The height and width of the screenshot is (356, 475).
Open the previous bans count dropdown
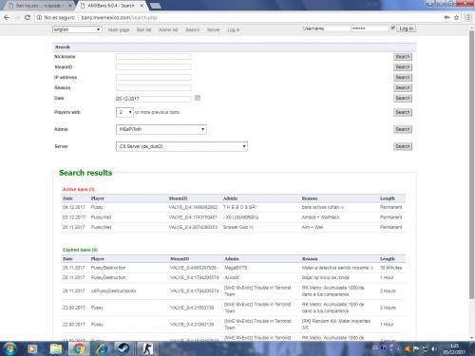pos(124,112)
